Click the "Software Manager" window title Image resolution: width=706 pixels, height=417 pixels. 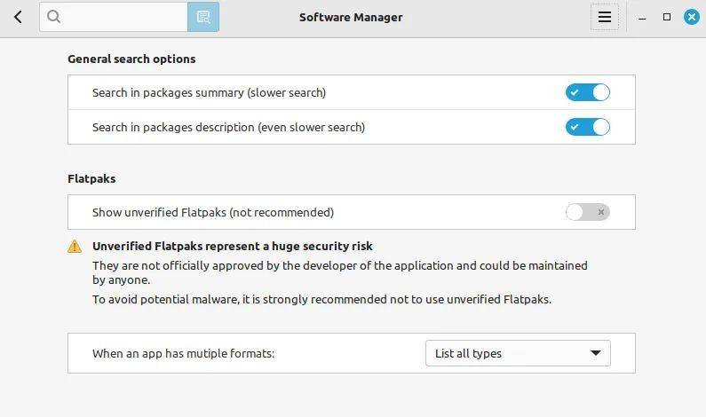pyautogui.click(x=350, y=17)
